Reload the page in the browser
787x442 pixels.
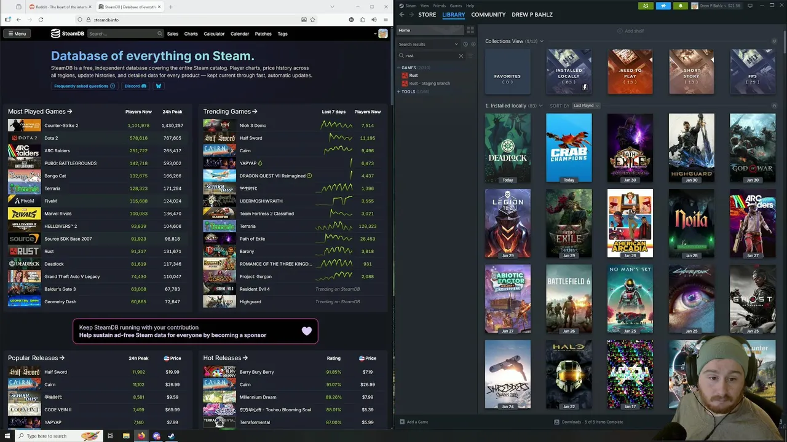click(41, 20)
